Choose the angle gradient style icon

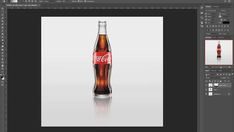tap(29, 1)
